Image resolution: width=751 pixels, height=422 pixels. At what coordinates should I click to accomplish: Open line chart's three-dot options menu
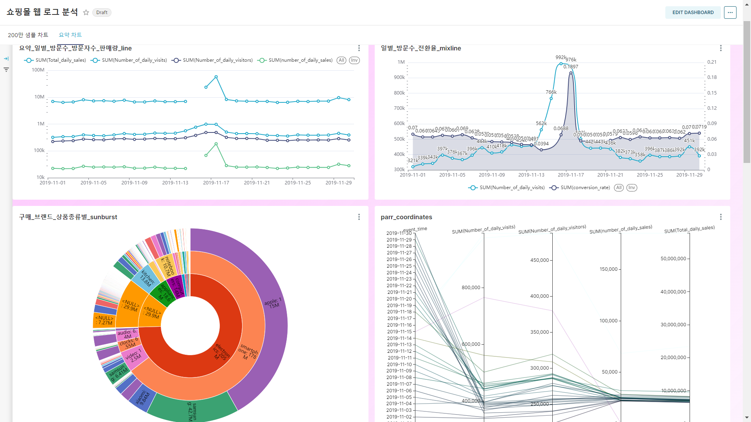(359, 48)
